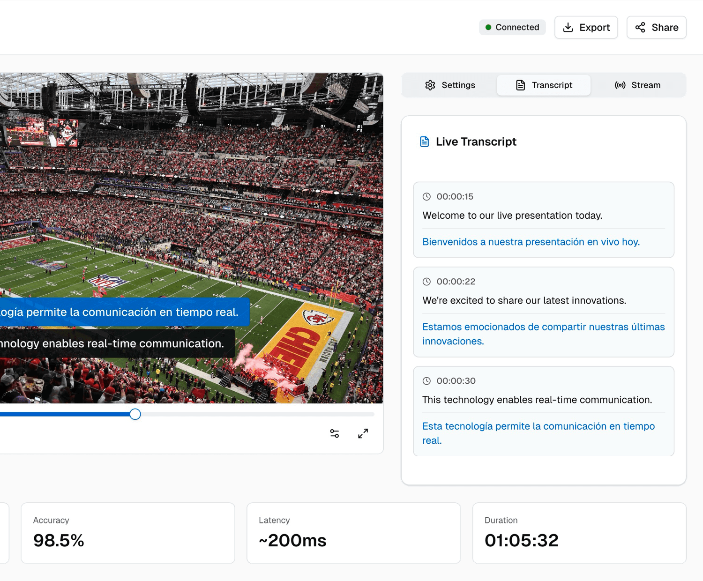The height and width of the screenshot is (581, 703).
Task: Click the download icon on the Export button
Action: [x=568, y=27]
